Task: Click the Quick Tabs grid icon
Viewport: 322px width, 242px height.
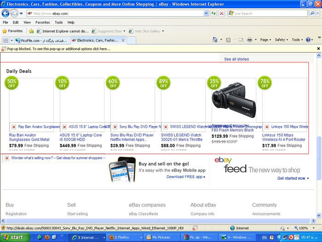Action: coord(6,41)
